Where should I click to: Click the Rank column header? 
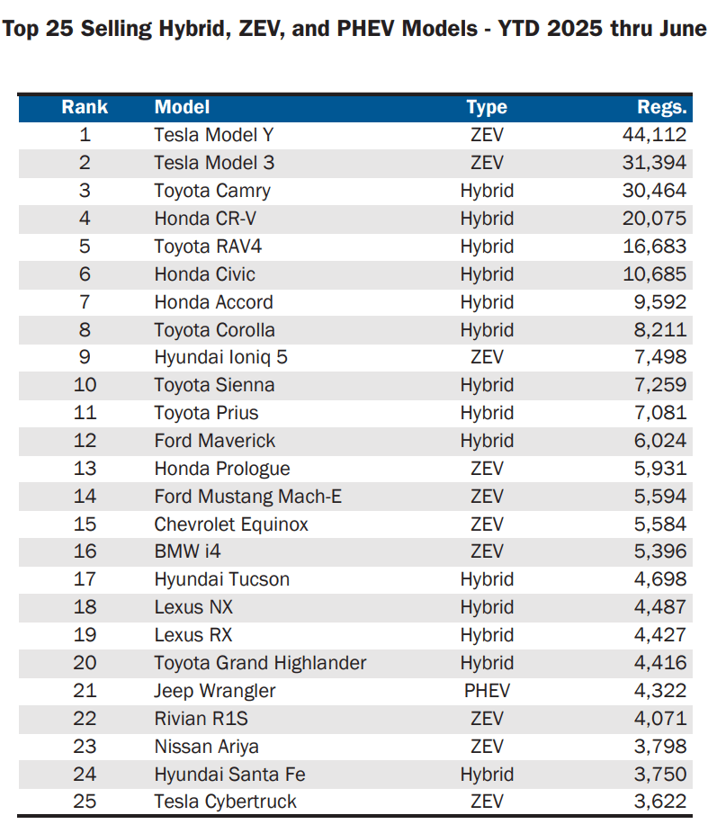click(85, 107)
